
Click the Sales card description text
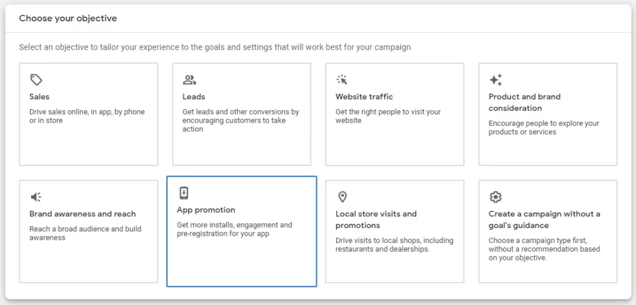click(86, 116)
